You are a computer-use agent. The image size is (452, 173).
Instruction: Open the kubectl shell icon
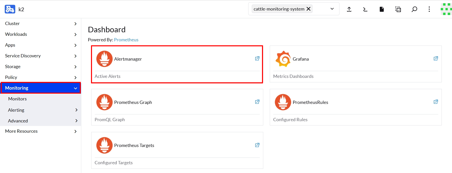click(x=365, y=9)
